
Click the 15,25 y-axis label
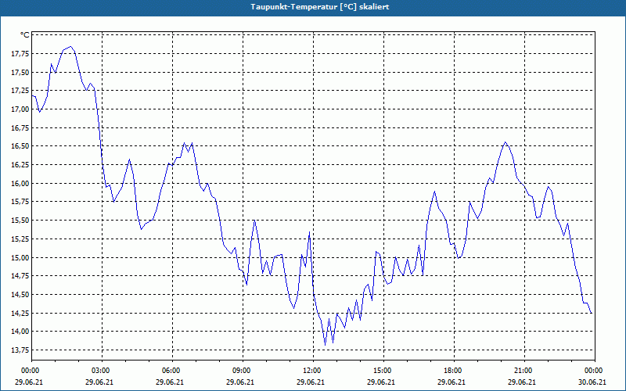20,239
